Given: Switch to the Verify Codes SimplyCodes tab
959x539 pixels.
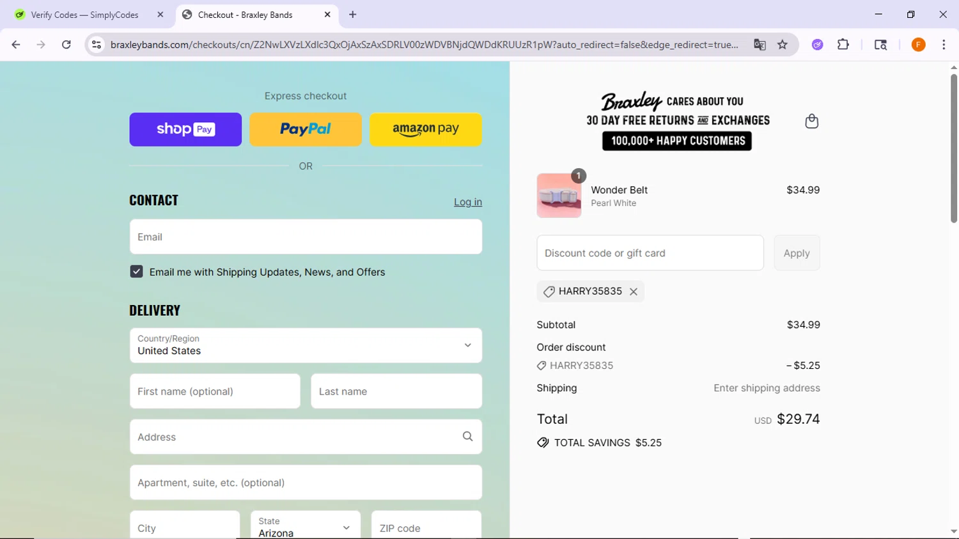Looking at the screenshot, I should point(84,15).
